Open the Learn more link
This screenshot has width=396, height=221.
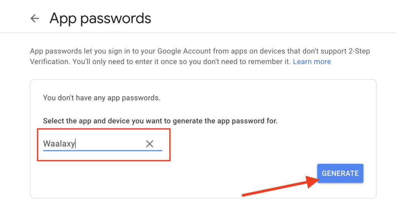click(x=312, y=61)
